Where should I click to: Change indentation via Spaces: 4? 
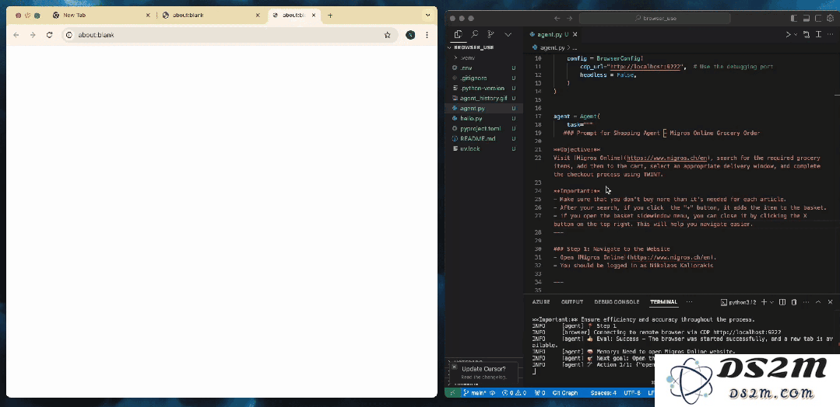603,392
